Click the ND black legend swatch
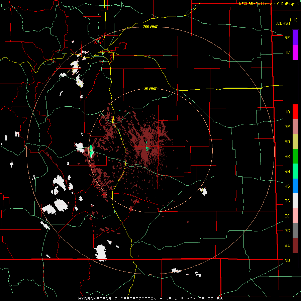The height and width of the screenshot is (301, 301). (x=295, y=260)
